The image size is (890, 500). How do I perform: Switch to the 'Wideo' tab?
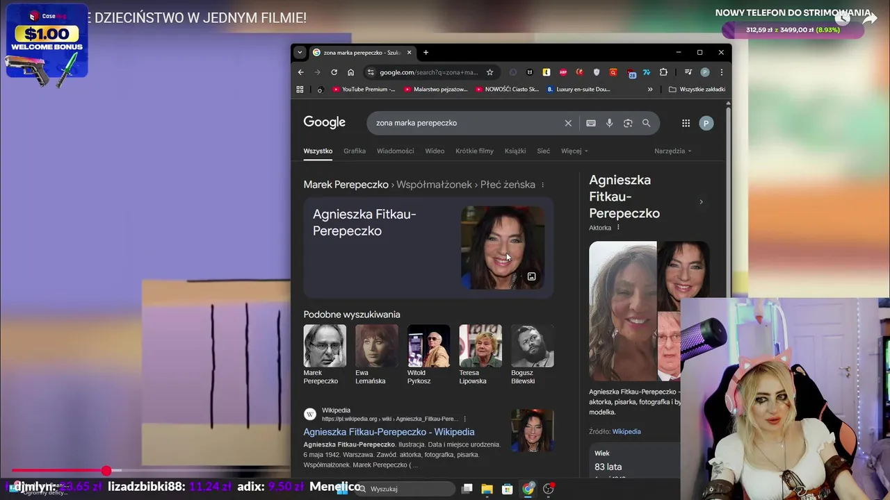coord(435,151)
